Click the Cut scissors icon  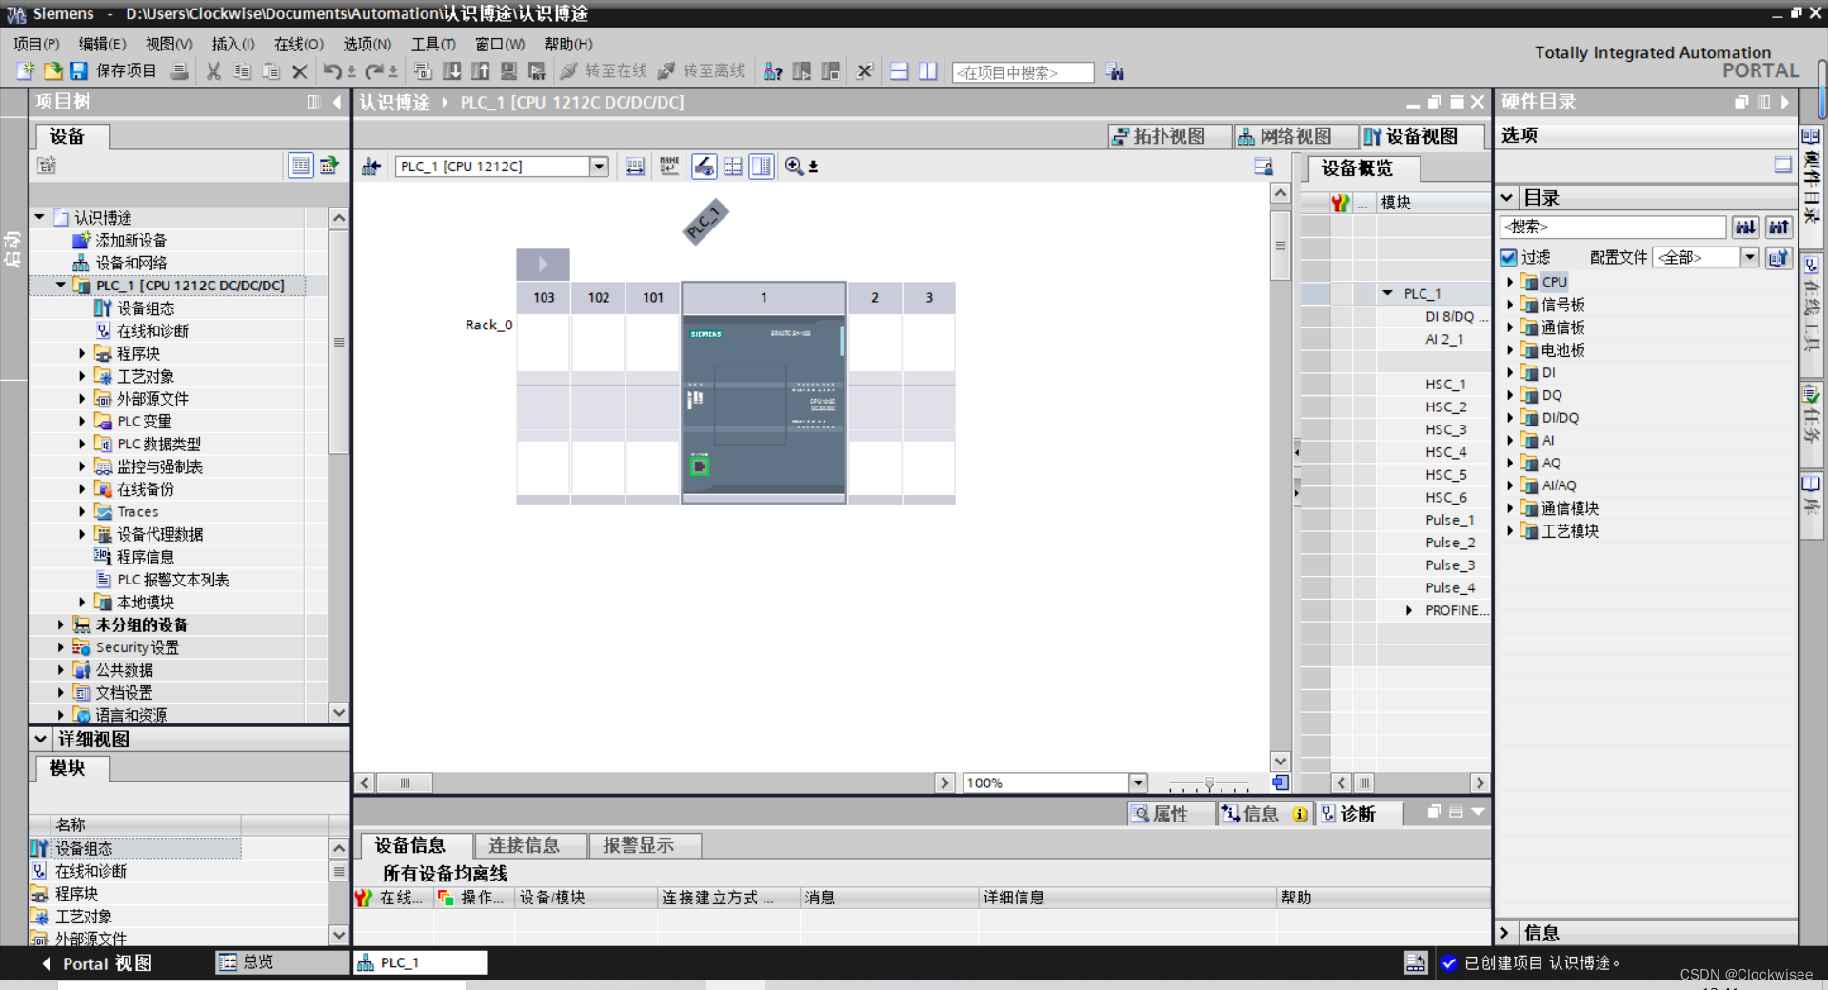pos(213,71)
